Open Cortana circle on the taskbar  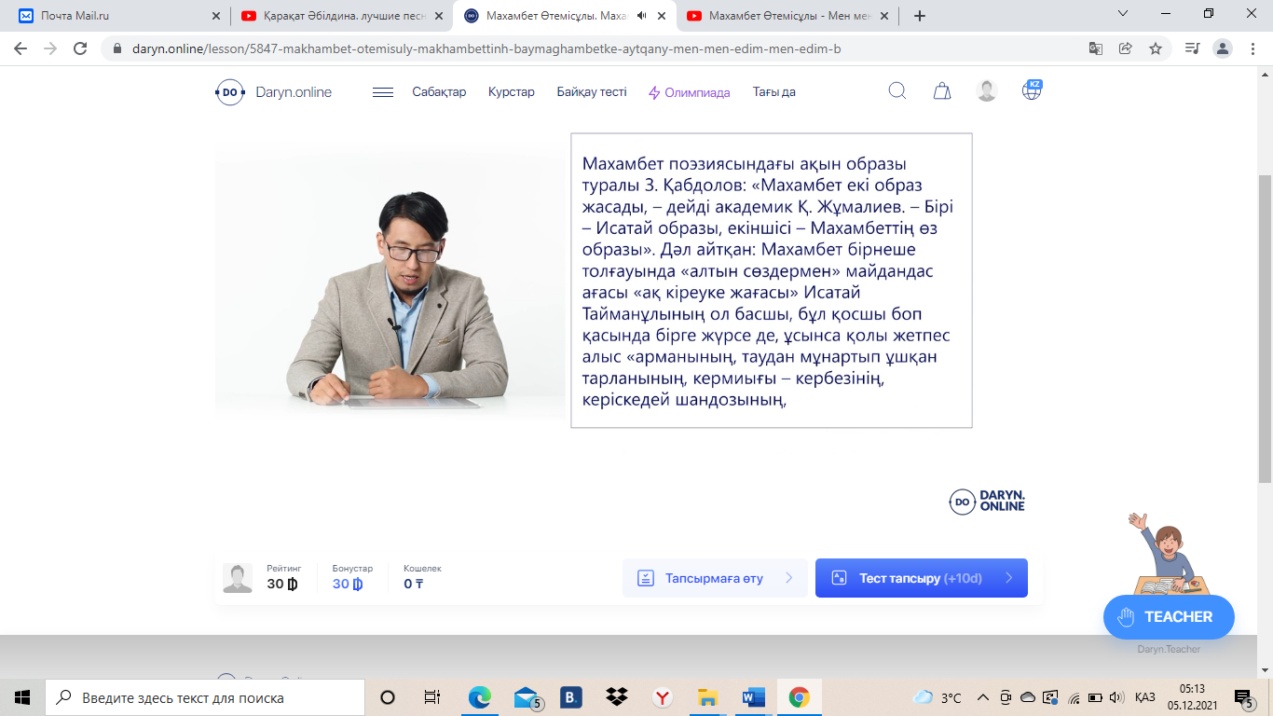pyautogui.click(x=388, y=697)
